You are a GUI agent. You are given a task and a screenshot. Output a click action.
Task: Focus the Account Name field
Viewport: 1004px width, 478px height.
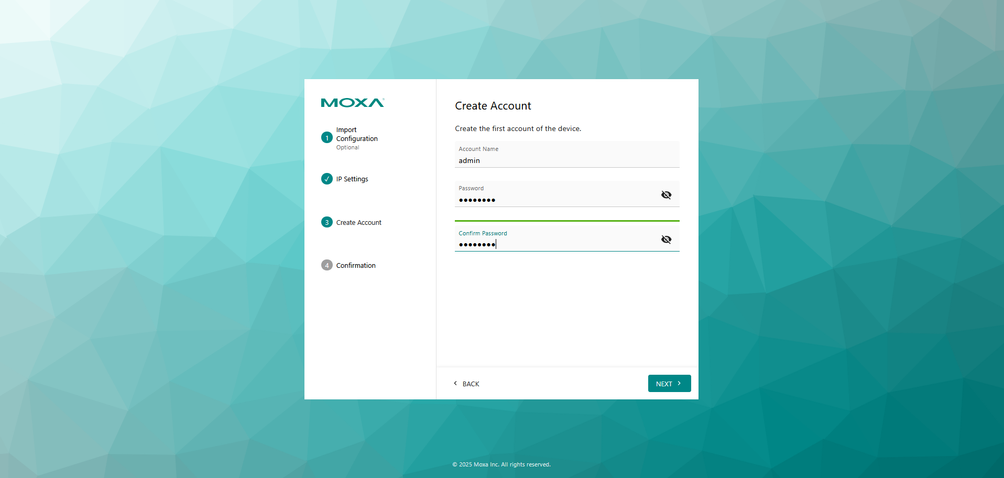(566, 160)
